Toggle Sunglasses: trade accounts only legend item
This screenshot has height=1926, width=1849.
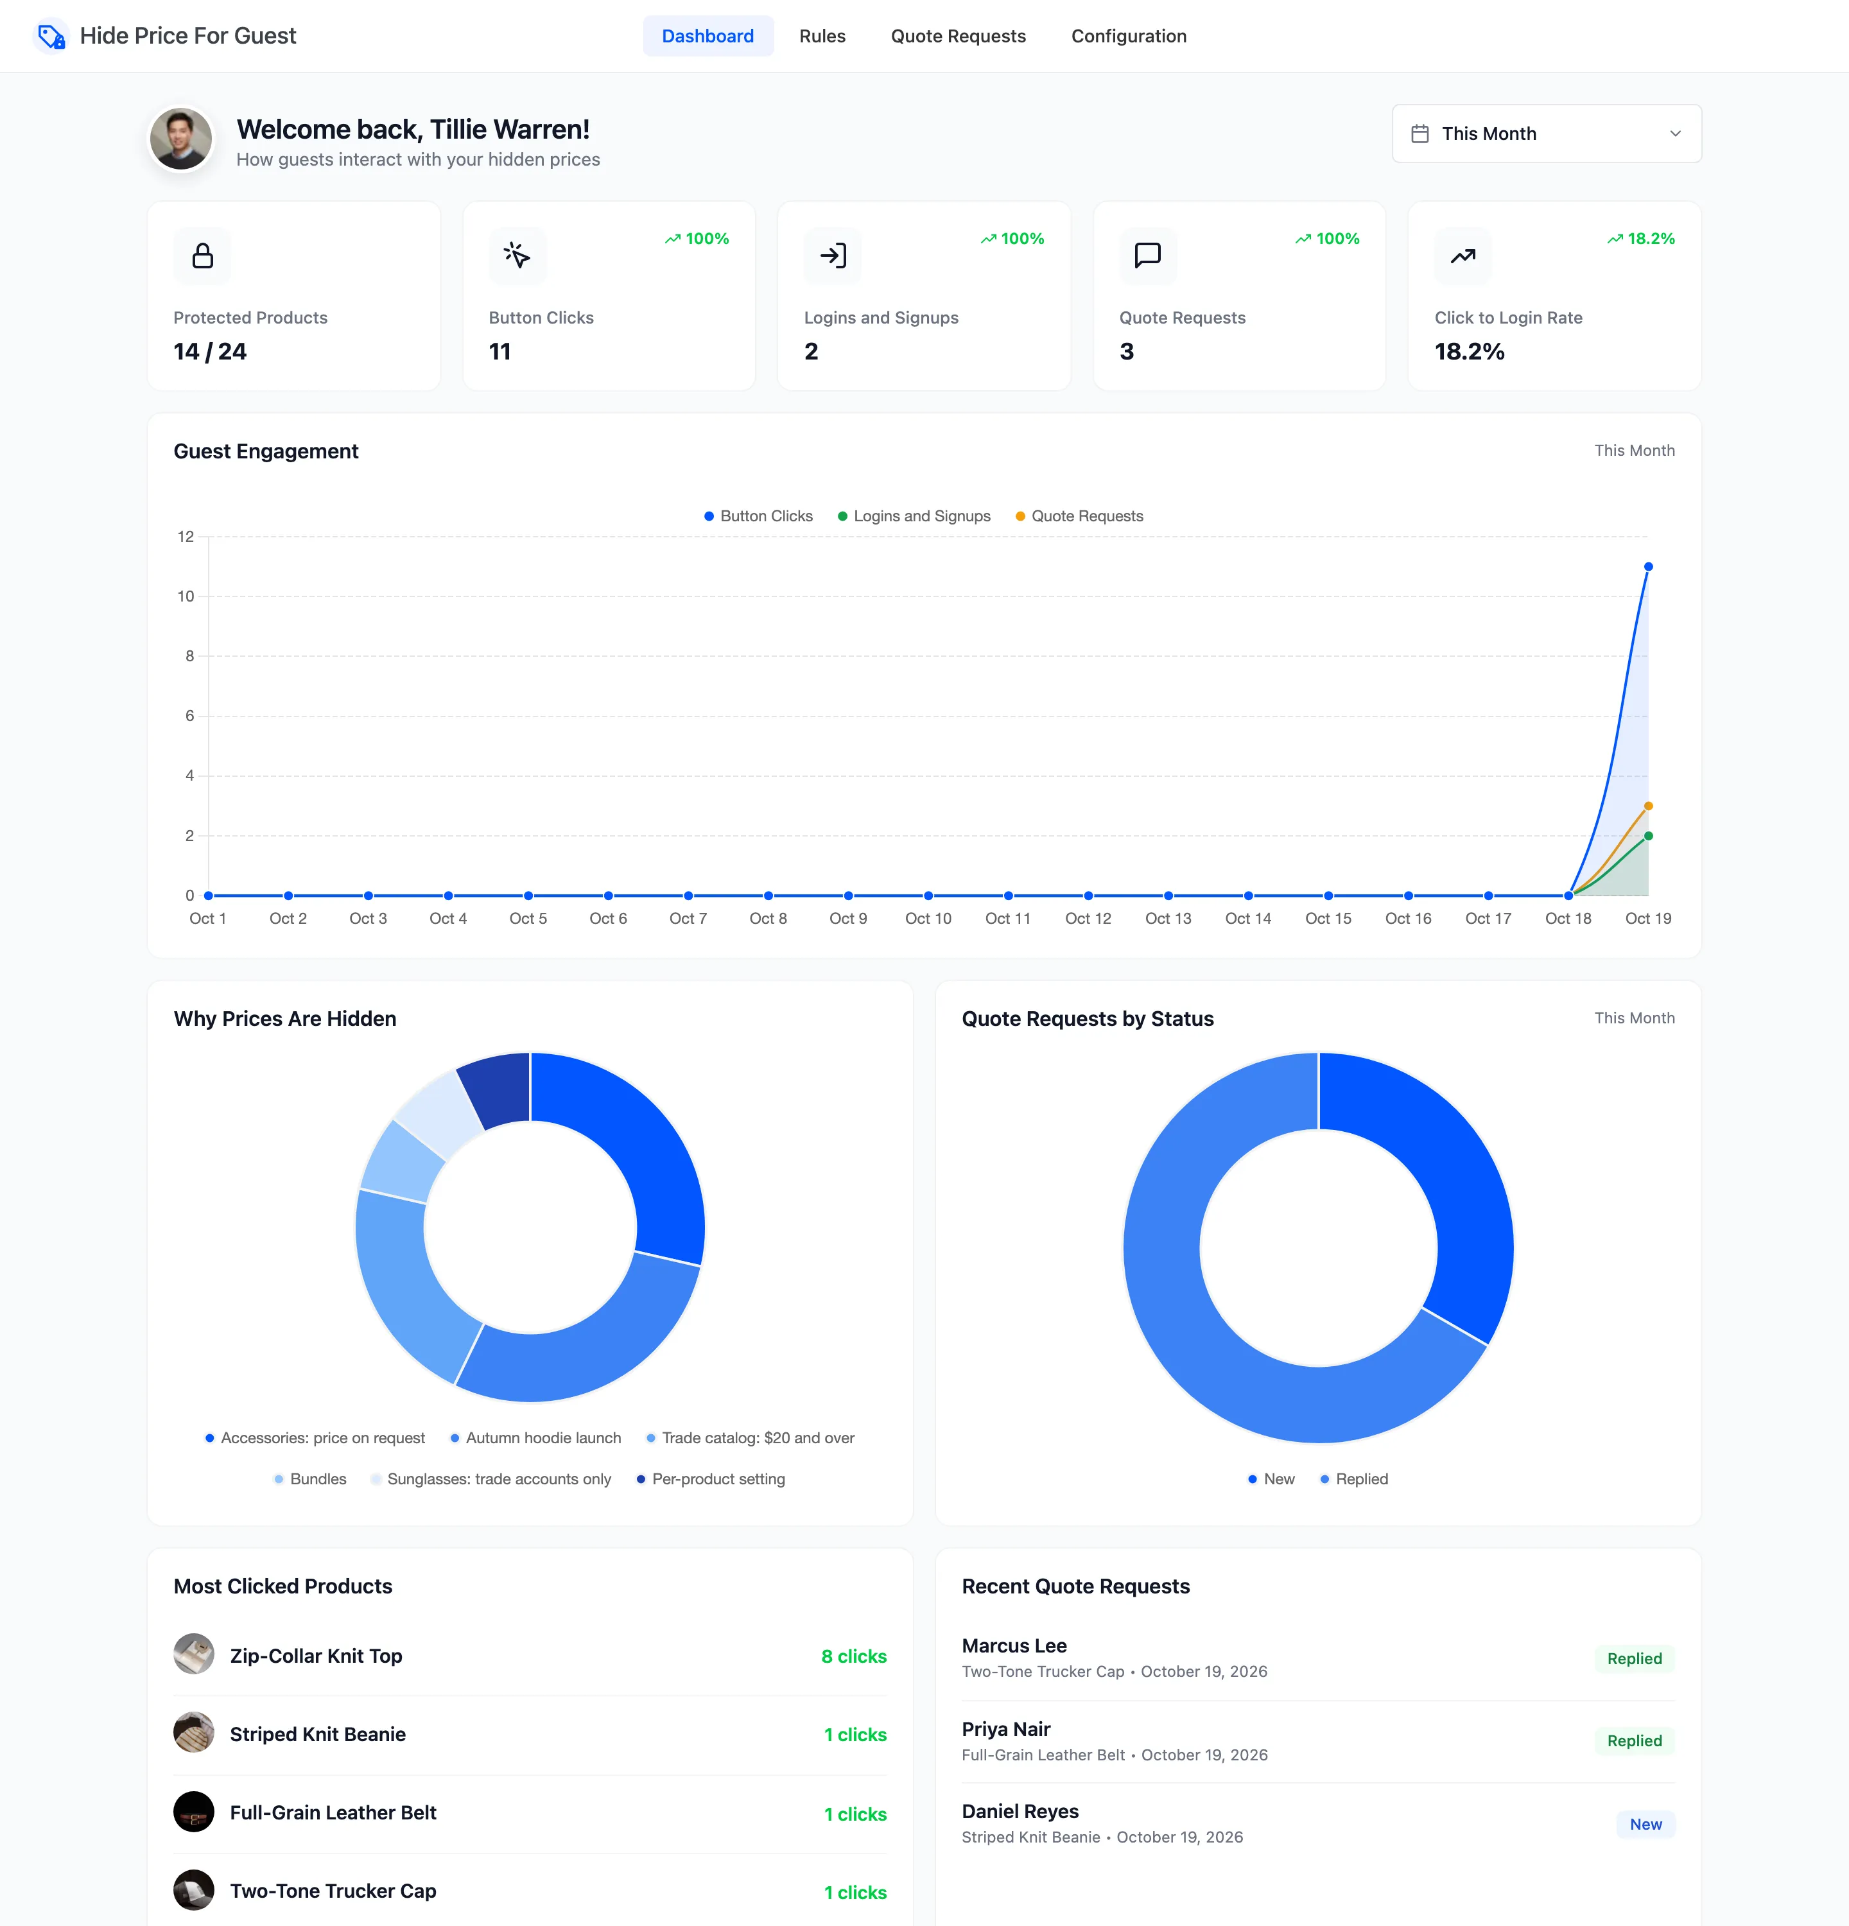click(490, 1479)
